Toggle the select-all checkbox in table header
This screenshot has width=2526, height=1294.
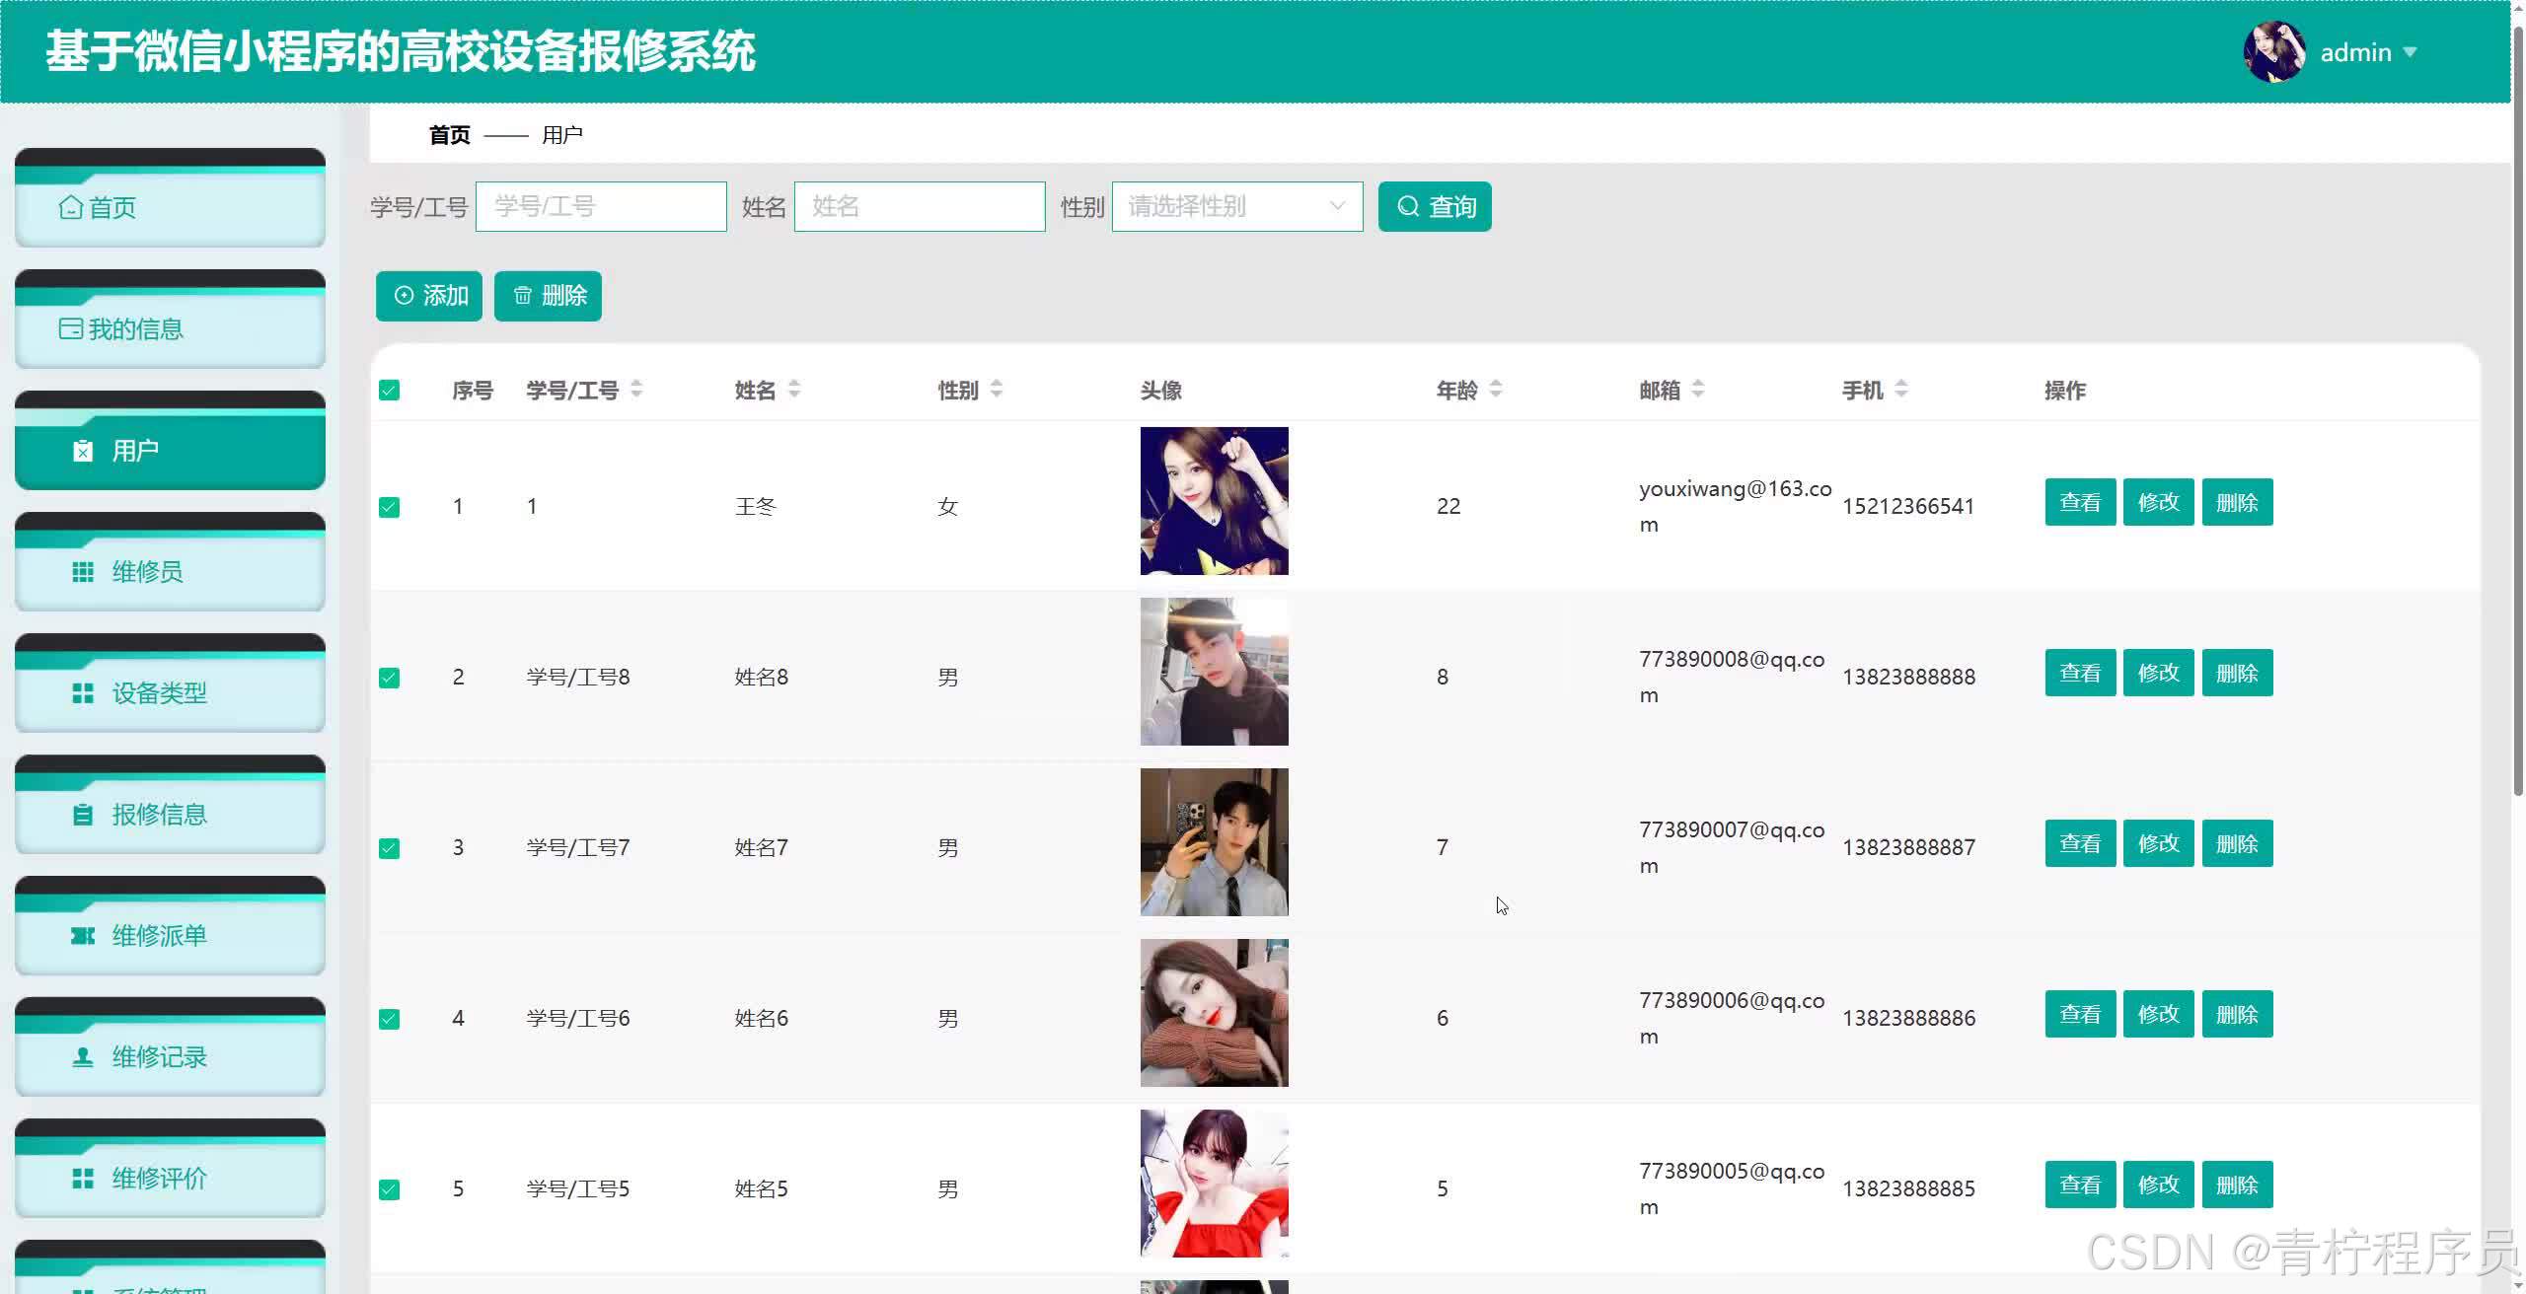390,391
